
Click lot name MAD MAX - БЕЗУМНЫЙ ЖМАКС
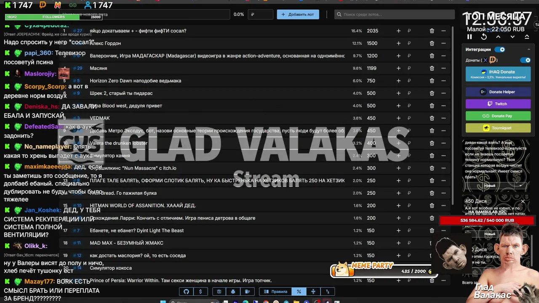[x=126, y=243]
